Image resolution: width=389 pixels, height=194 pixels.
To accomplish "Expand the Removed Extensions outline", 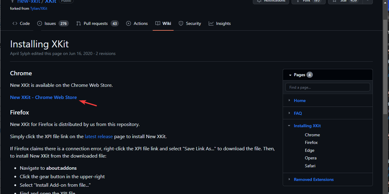I will pos(289,179).
